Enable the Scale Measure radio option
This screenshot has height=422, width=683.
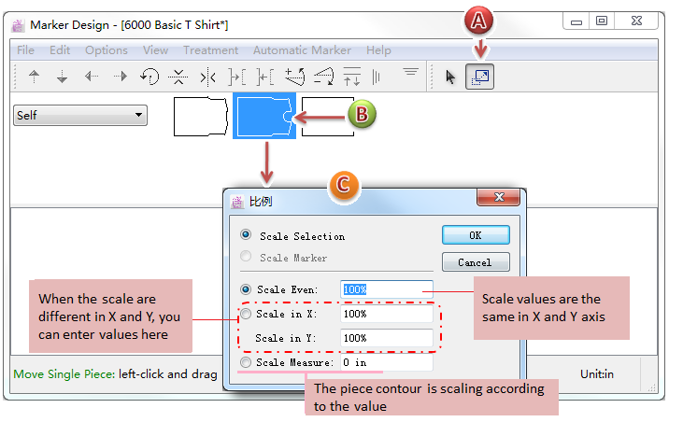(x=247, y=362)
